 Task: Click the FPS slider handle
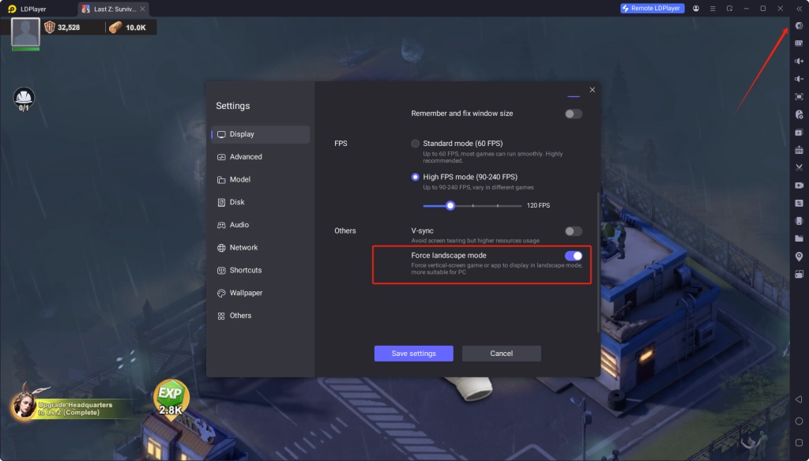tap(450, 205)
